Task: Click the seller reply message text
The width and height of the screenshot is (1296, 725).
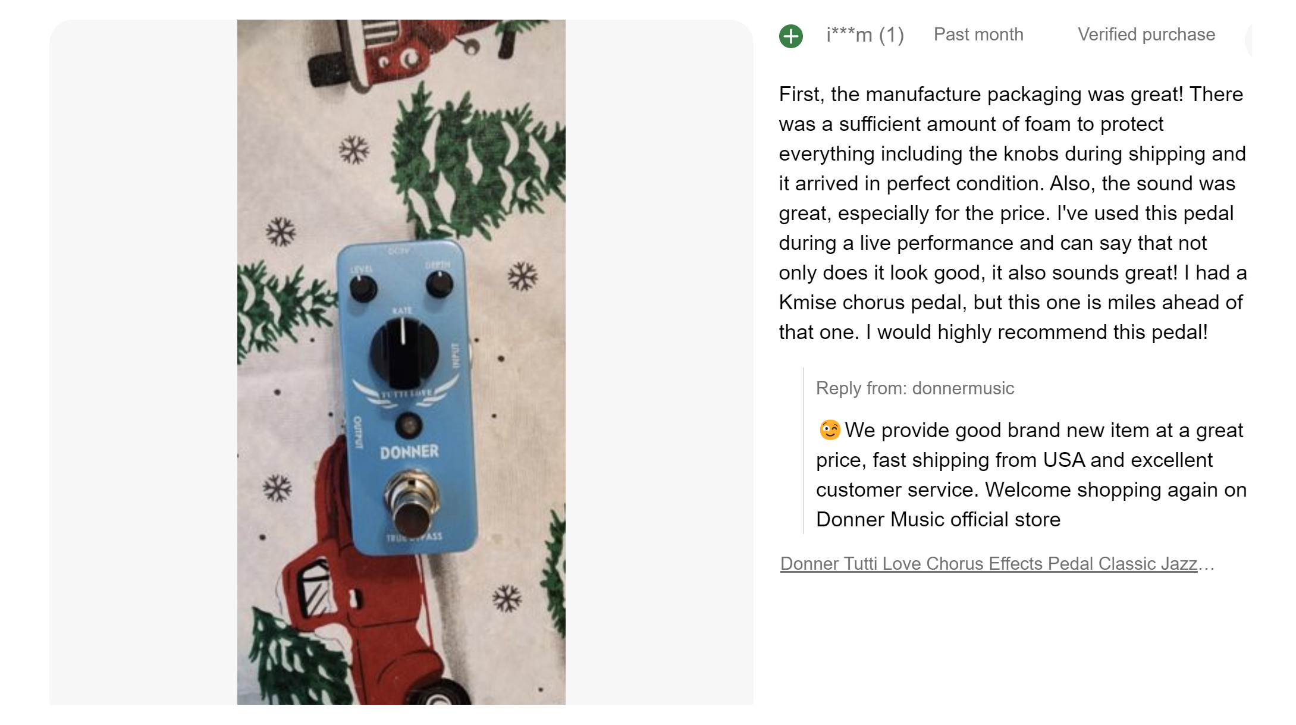Action: (x=1031, y=475)
